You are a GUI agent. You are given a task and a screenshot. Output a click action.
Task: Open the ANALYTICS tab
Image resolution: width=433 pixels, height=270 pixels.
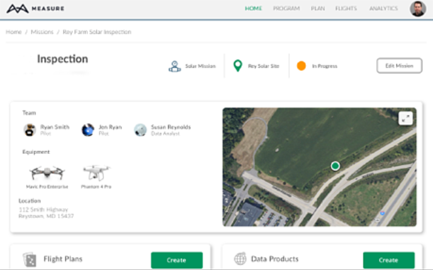coord(383,9)
